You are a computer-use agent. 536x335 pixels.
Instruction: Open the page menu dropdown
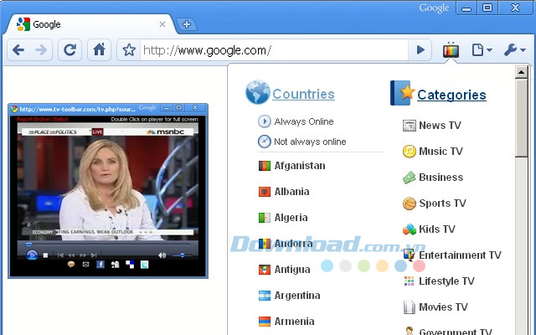[x=482, y=50]
